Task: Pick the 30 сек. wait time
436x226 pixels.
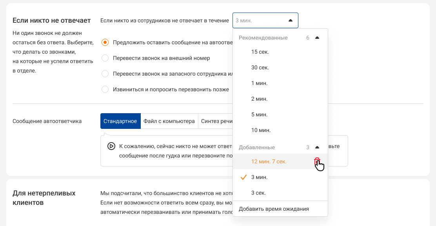Action: coord(260,67)
